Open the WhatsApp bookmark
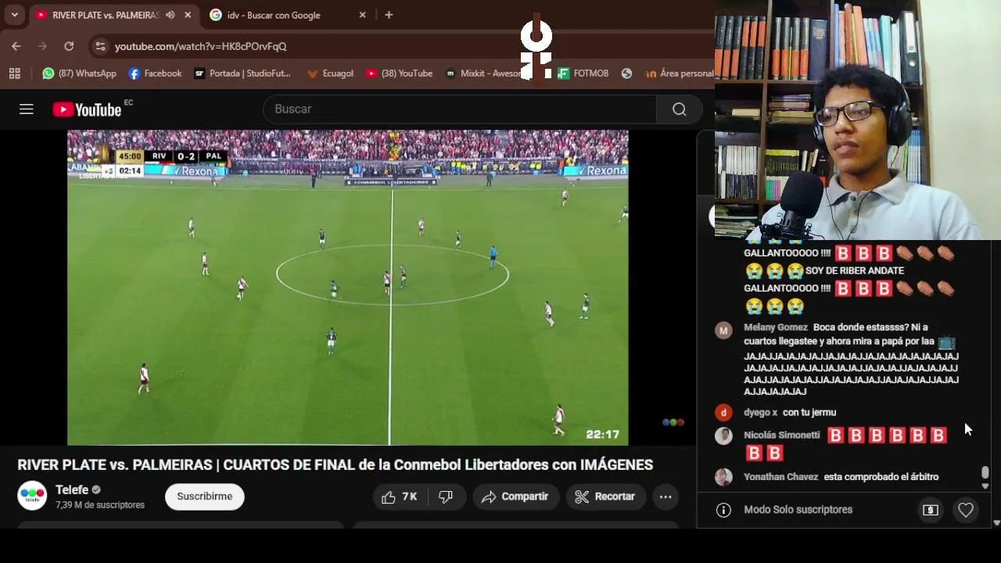Viewport: 1001px width, 563px height. (x=80, y=74)
